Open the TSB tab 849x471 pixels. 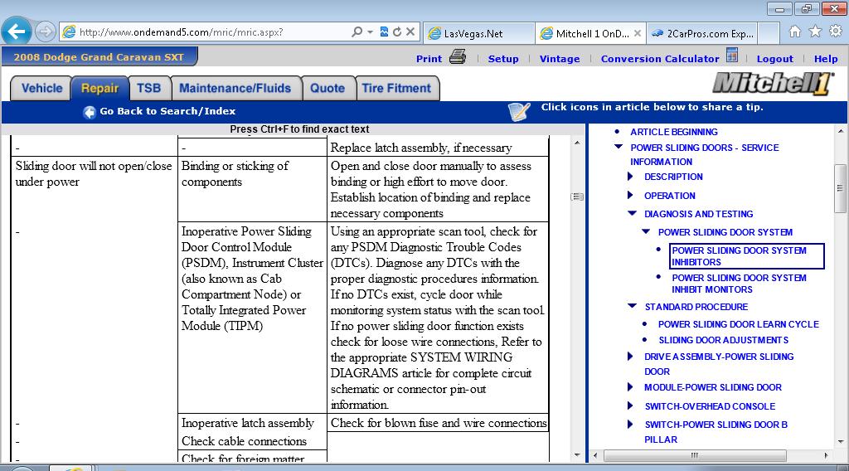(149, 88)
